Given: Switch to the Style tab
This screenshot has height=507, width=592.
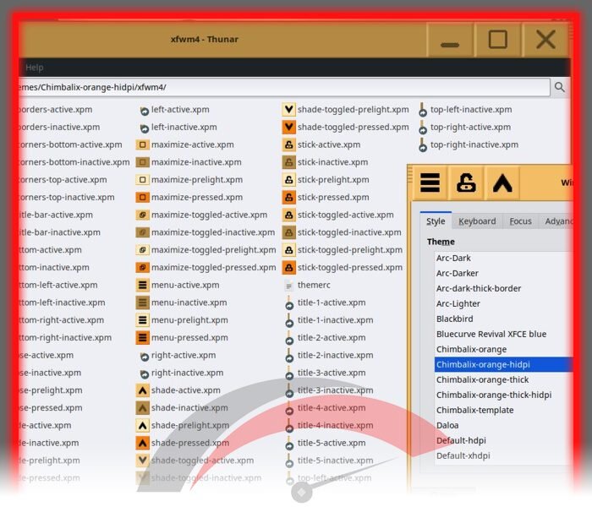Looking at the screenshot, I should pos(436,221).
